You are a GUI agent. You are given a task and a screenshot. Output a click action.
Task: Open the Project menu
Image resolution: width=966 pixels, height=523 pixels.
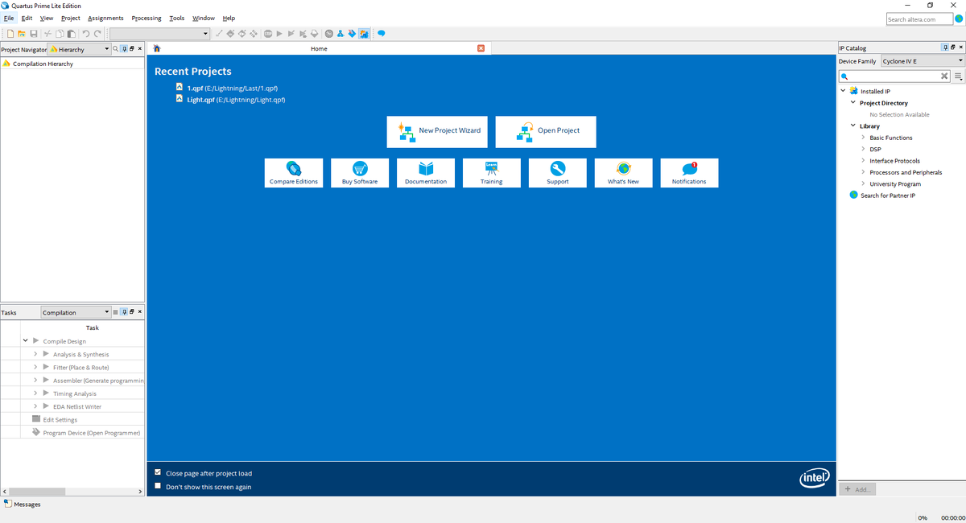pyautogui.click(x=71, y=18)
